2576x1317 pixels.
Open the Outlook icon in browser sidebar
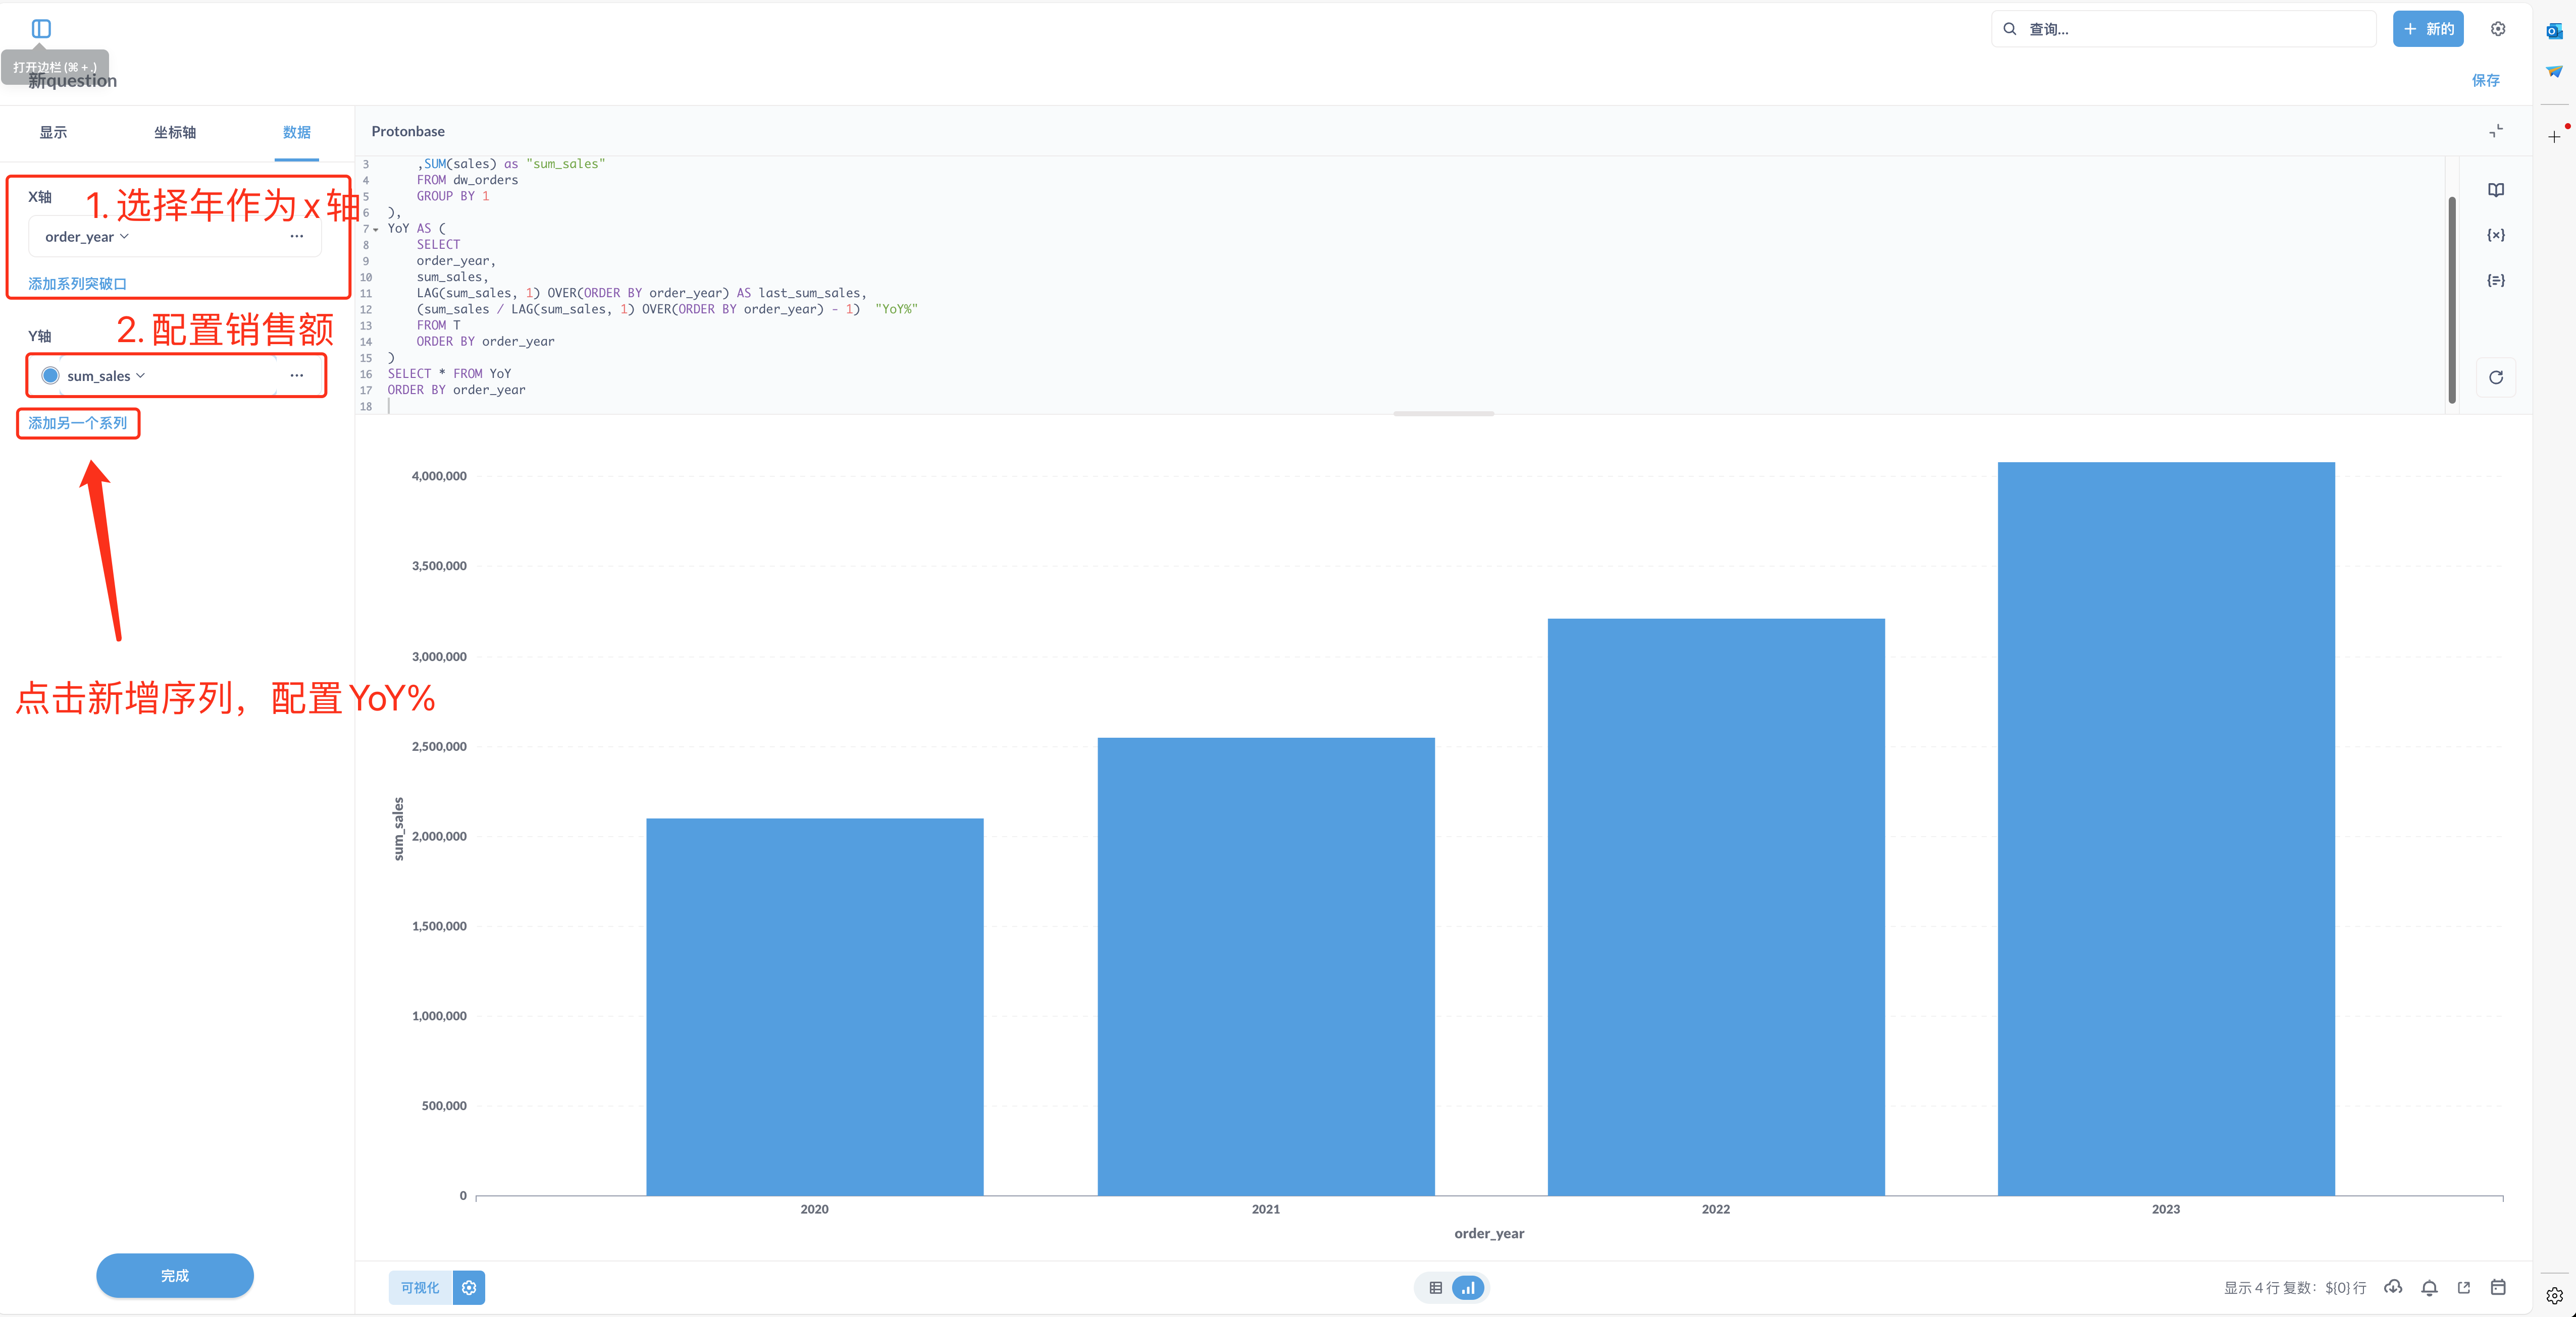[x=2554, y=31]
